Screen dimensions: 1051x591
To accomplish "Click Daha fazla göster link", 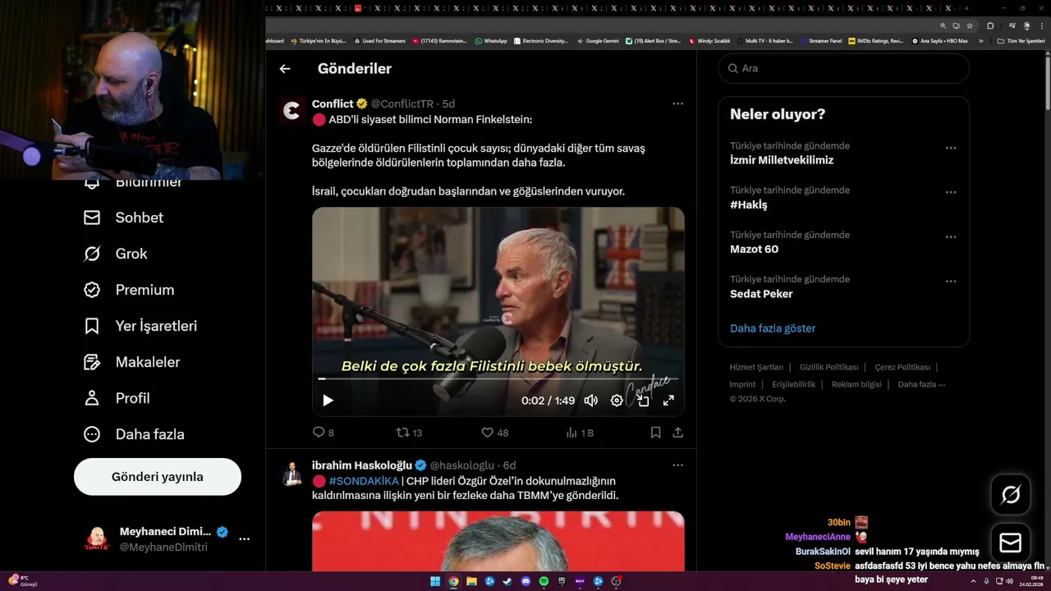I will [x=773, y=328].
